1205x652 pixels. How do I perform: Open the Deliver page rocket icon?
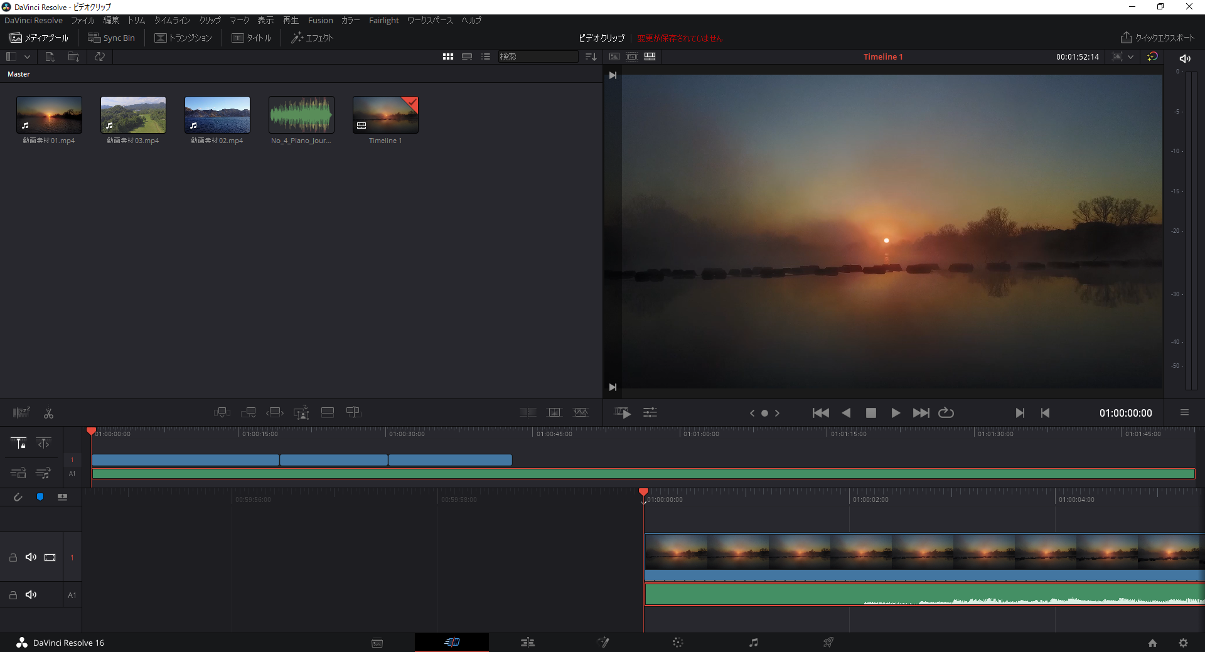tap(828, 643)
